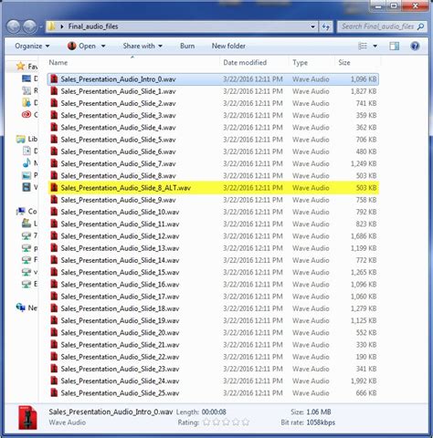The width and height of the screenshot is (433, 438).
Task: Click the Final_audio_files breadcrumb
Action: coord(93,26)
